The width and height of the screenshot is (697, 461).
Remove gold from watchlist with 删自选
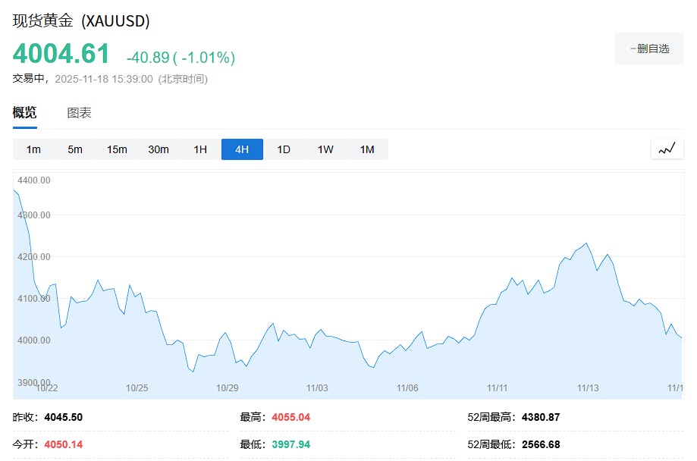649,49
